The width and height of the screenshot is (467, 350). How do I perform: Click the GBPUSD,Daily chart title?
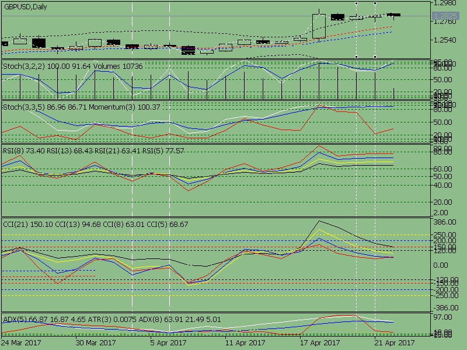click(x=25, y=7)
